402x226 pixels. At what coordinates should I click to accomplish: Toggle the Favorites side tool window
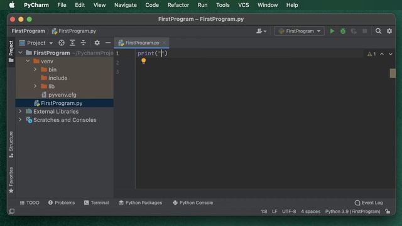[x=11, y=180]
